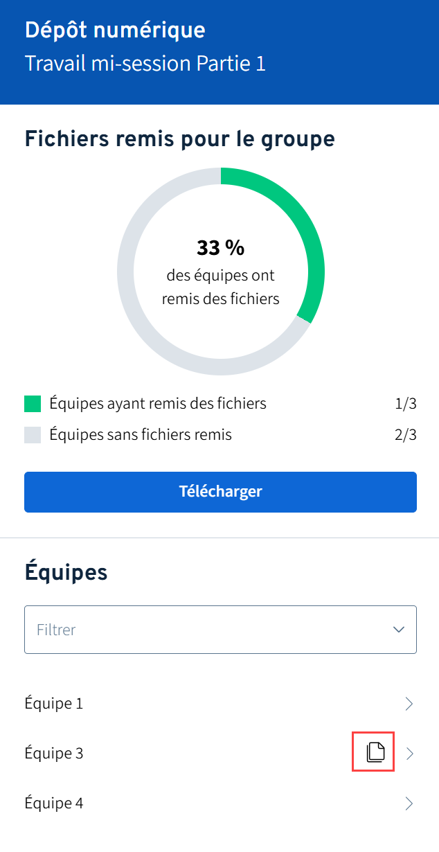This screenshot has height=852, width=439.
Task: Click the chevron arrow beside Équipe 4
Action: [409, 804]
